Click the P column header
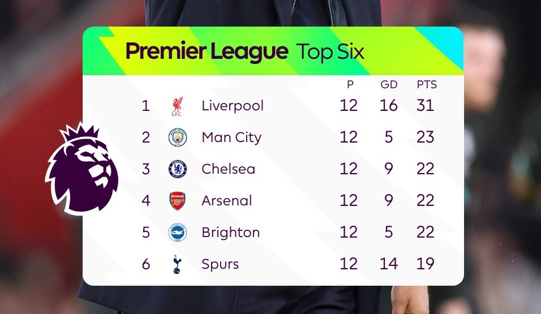This screenshot has height=314, width=541. coord(350,84)
